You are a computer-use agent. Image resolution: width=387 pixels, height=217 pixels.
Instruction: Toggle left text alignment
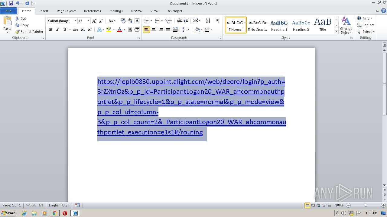click(146, 30)
